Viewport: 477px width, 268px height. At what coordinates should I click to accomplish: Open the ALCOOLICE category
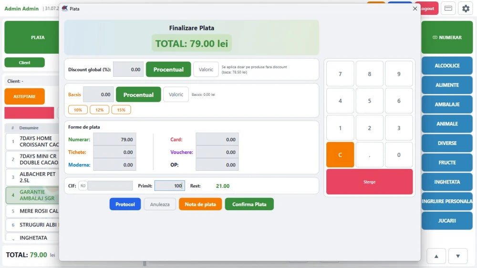click(x=447, y=65)
